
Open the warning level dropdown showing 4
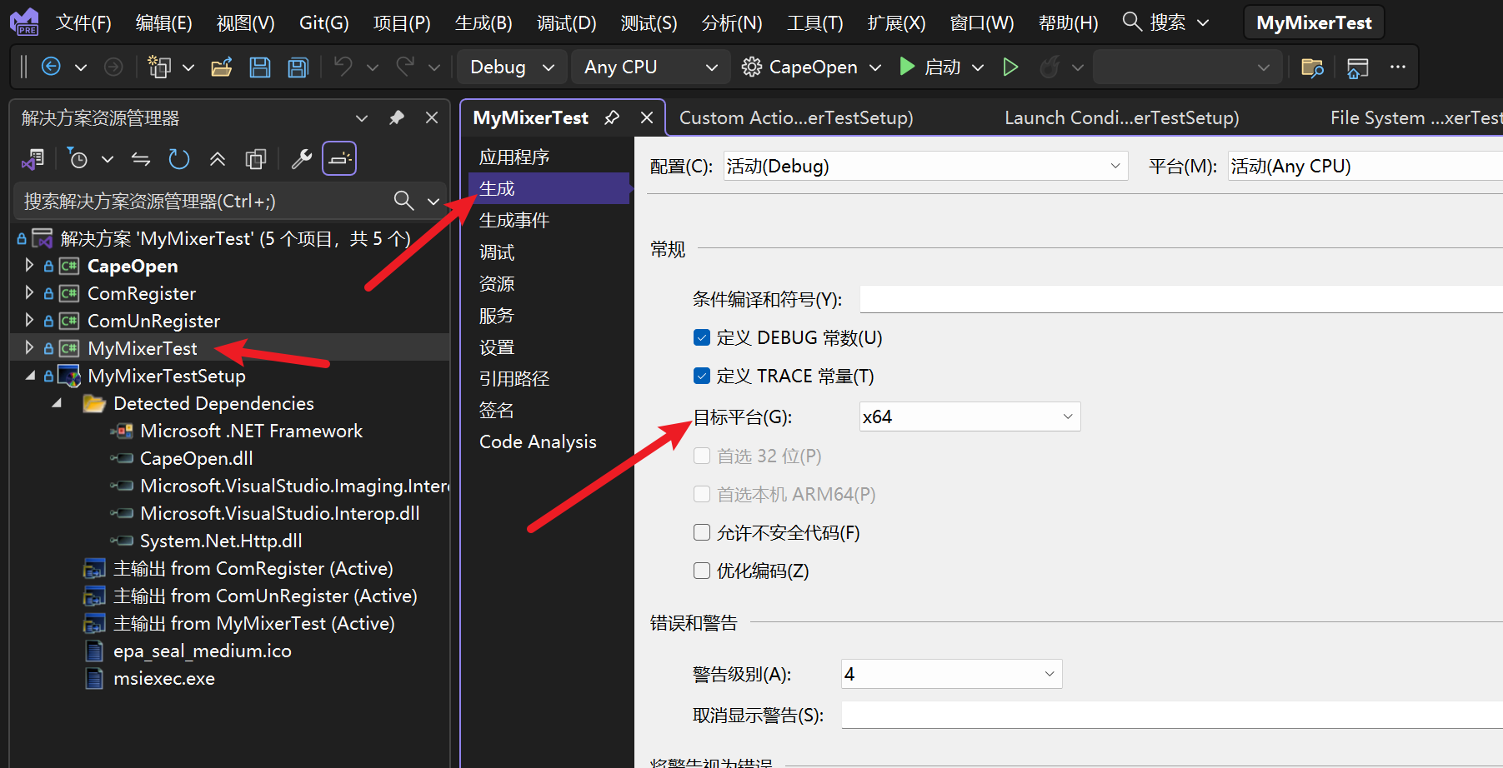point(952,674)
